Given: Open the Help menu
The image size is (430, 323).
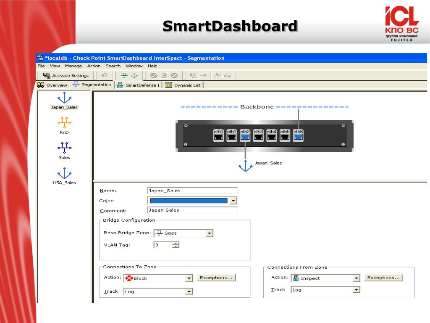Looking at the screenshot, I should click(x=152, y=66).
